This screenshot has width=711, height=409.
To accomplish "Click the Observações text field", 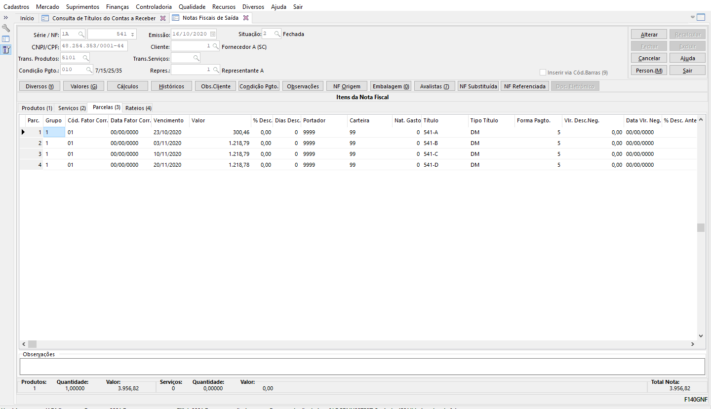I will click(362, 367).
